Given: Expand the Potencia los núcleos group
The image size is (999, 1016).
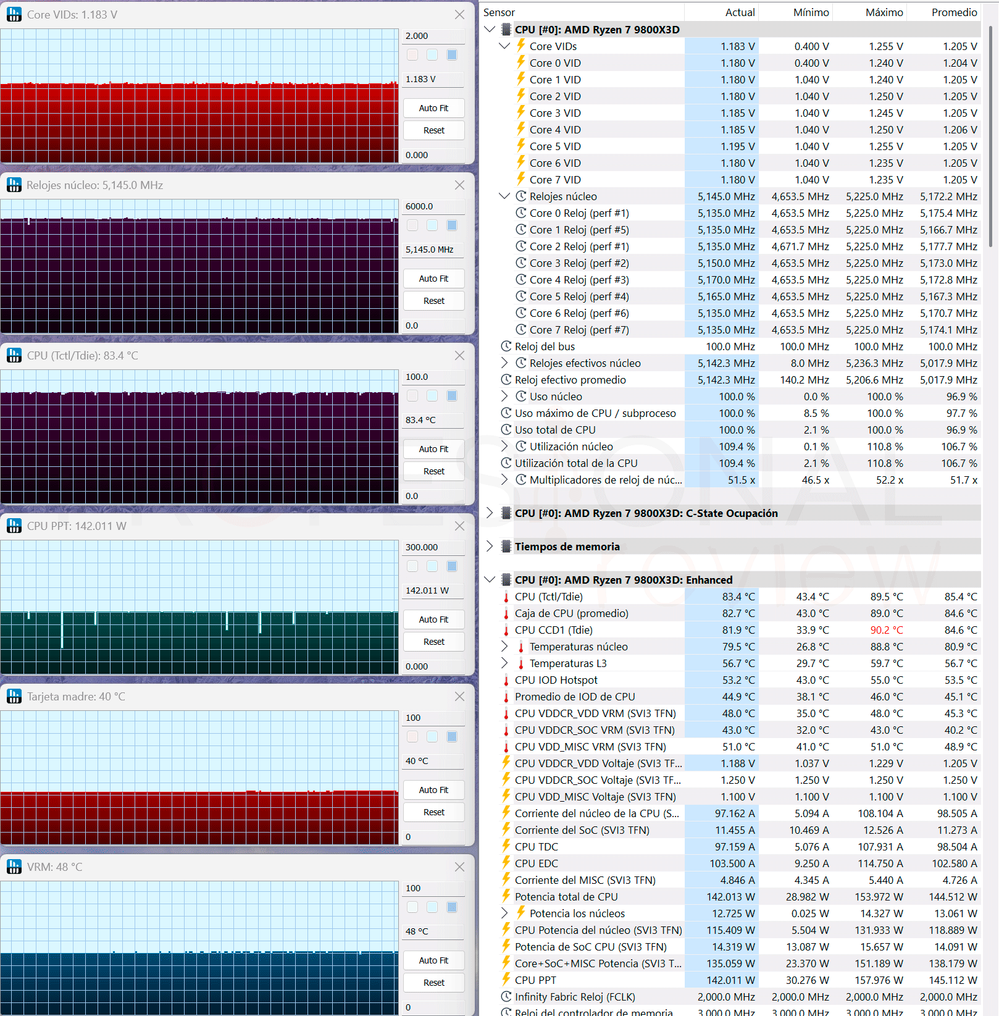Looking at the screenshot, I should [504, 913].
